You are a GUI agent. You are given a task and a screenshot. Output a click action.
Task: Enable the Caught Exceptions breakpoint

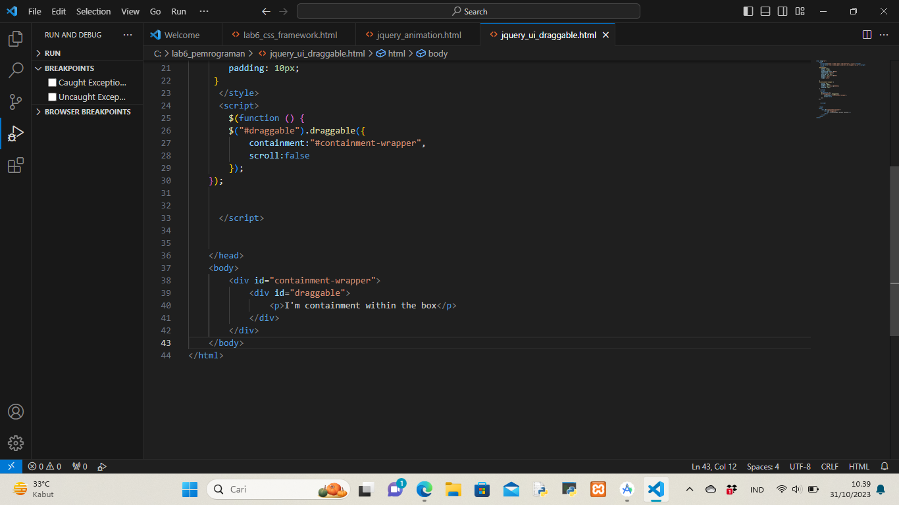[x=51, y=82]
